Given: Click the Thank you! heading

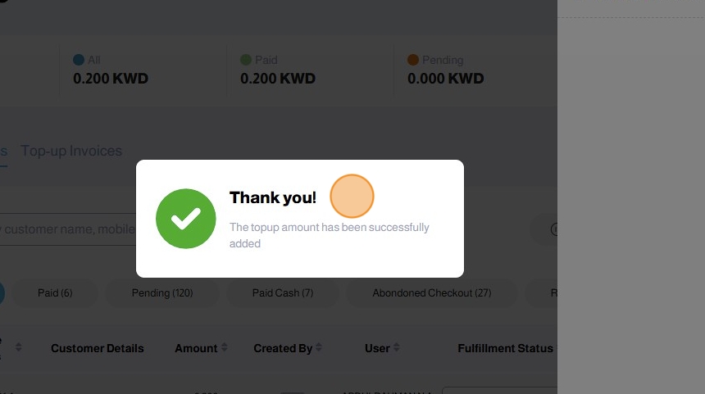Looking at the screenshot, I should [273, 197].
